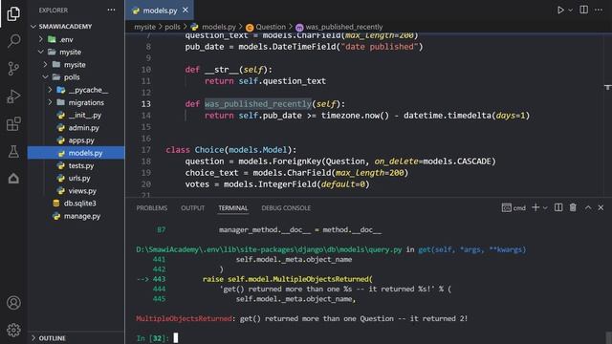
Task: Split the terminal panel
Action: tap(558, 207)
